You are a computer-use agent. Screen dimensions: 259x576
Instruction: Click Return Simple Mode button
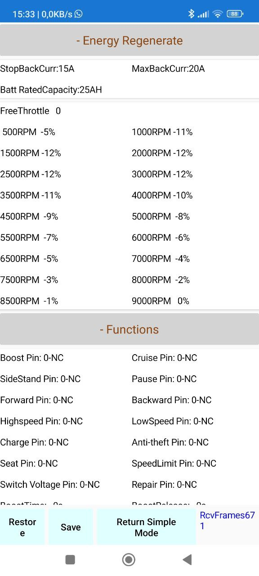point(146,527)
